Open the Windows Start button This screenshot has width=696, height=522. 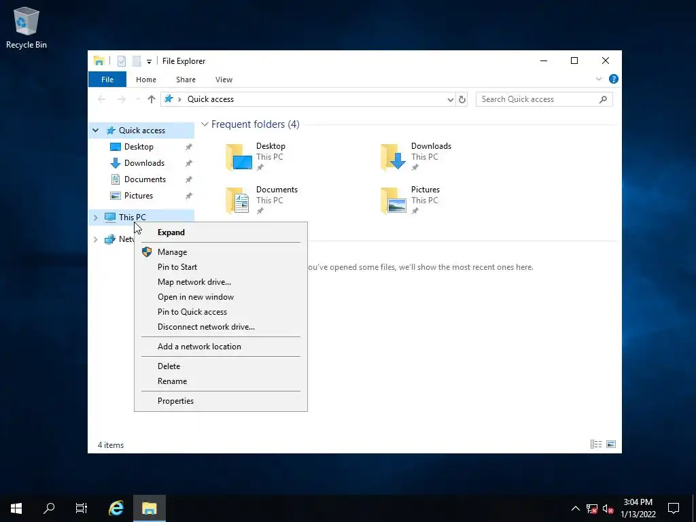[16, 508]
